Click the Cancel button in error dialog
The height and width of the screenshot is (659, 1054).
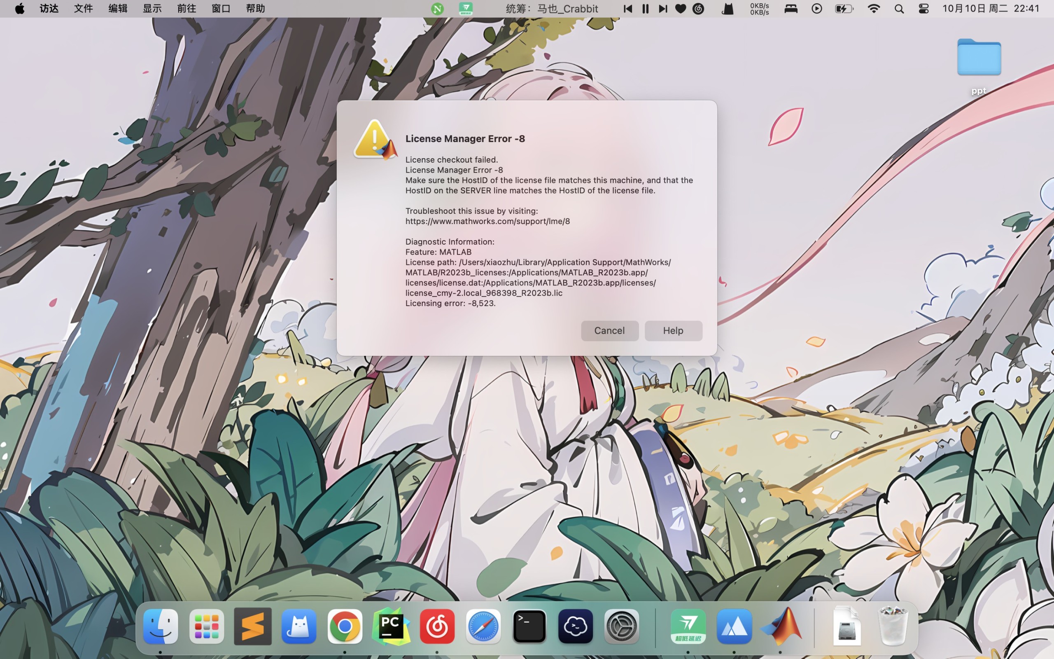click(609, 330)
